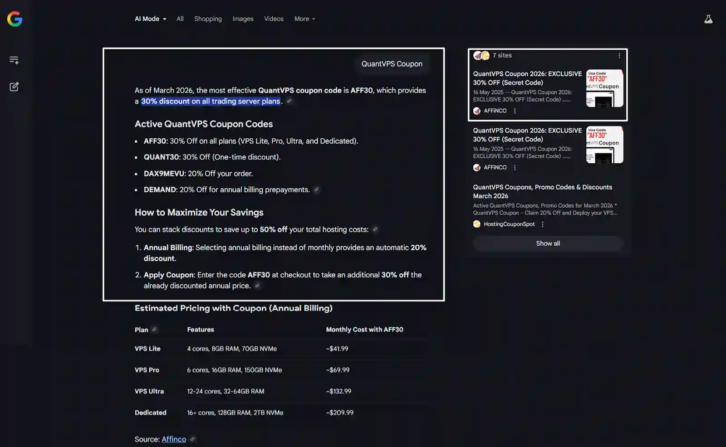Start a new chat with pencil icon

click(14, 87)
